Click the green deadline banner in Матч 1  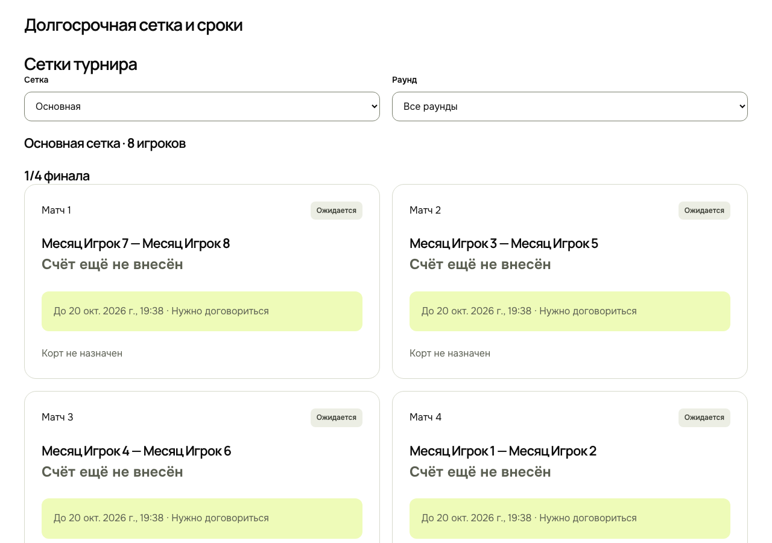202,311
